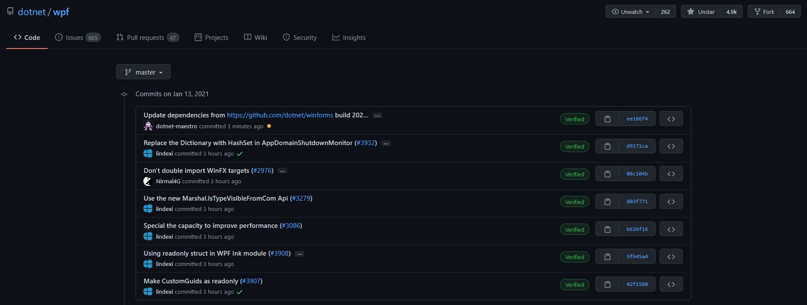Screen dimensions: 807x305
Task: Click green check status on HashSet commit
Action: point(240,154)
